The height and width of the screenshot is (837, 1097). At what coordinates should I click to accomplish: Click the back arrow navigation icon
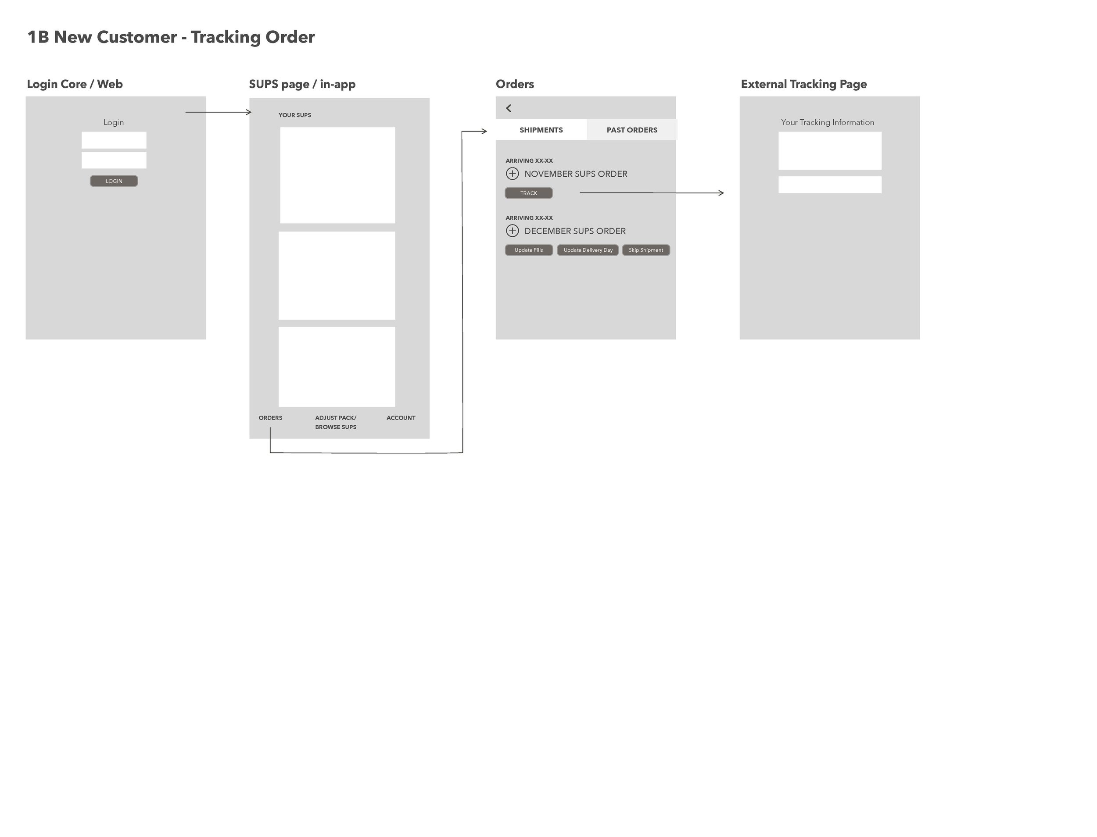509,107
